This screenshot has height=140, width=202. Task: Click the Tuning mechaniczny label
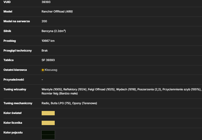pos(18,103)
